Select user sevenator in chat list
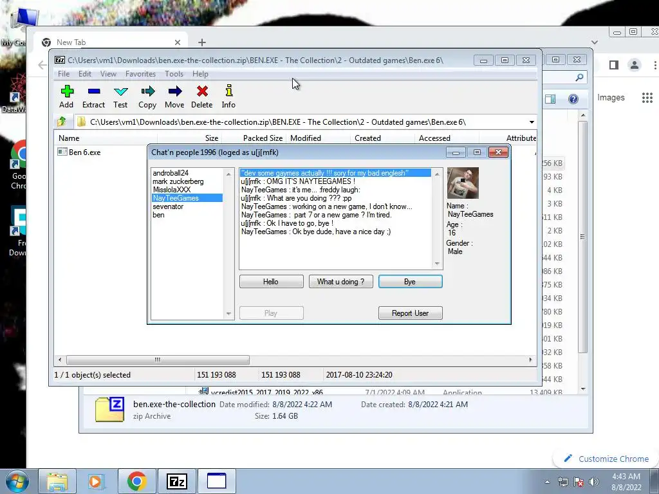 pos(168,206)
